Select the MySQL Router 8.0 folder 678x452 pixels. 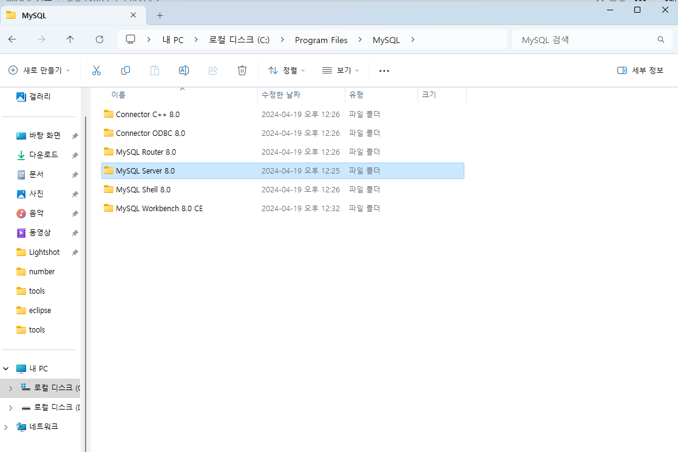283,152
